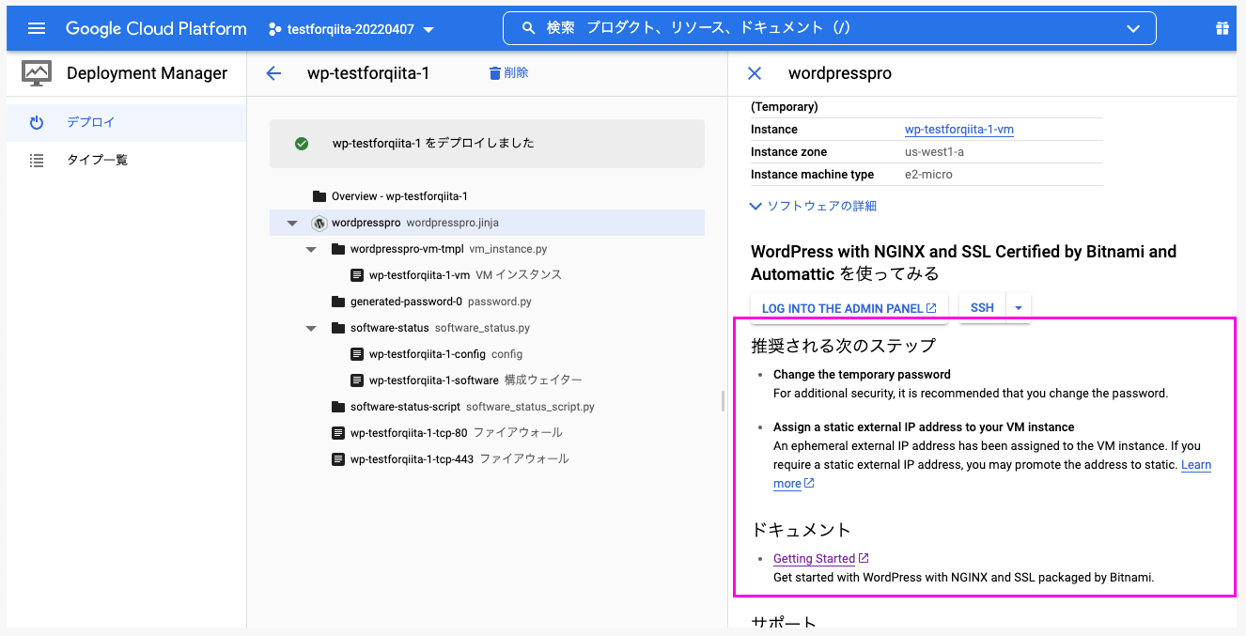
Task: Click the wp-testforqiita-1-software document icon
Action: pyautogui.click(x=357, y=380)
